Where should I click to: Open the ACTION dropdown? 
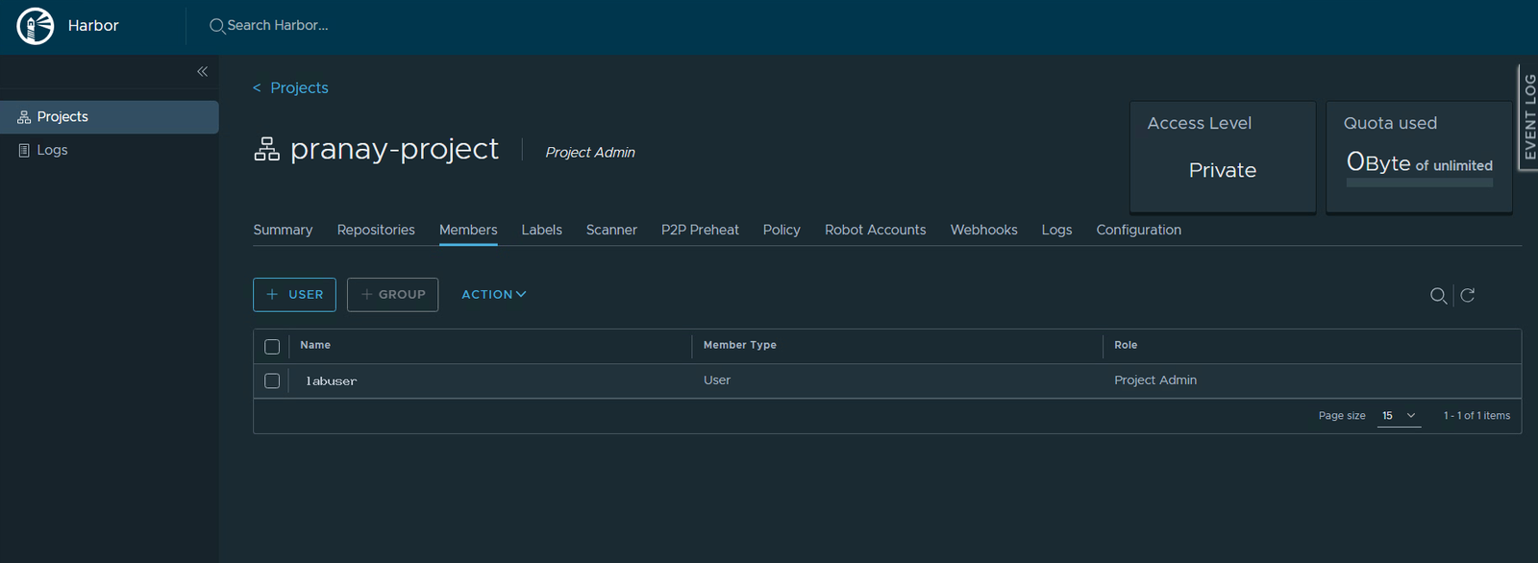[x=494, y=295]
